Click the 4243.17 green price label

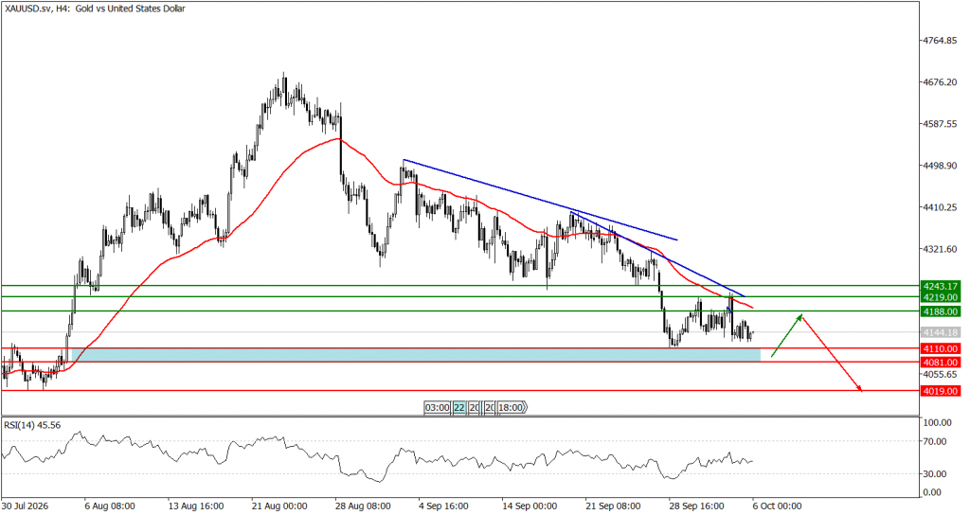(941, 286)
